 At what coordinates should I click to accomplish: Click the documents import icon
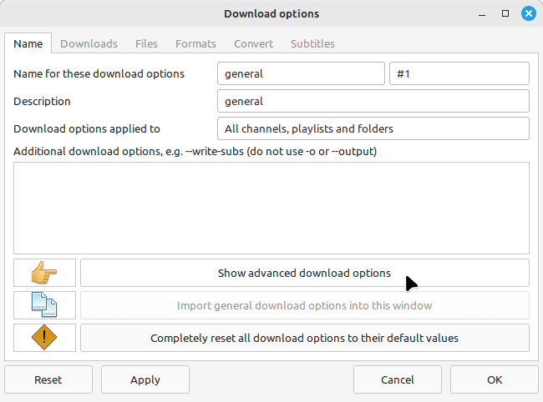click(x=44, y=305)
